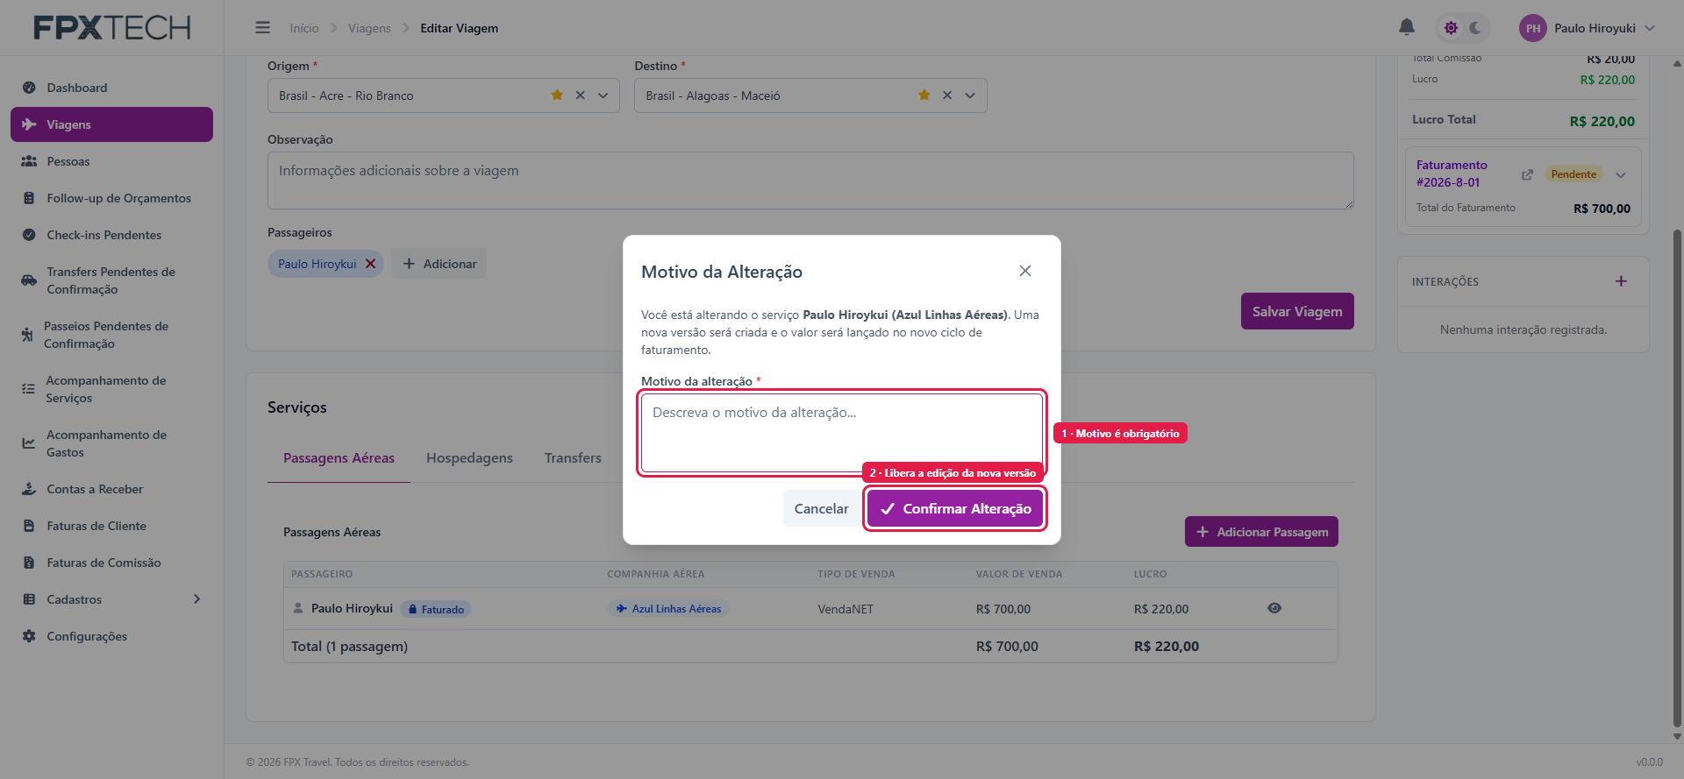This screenshot has width=1684, height=779.
Task: Open Contas a Receber
Action: (111, 489)
